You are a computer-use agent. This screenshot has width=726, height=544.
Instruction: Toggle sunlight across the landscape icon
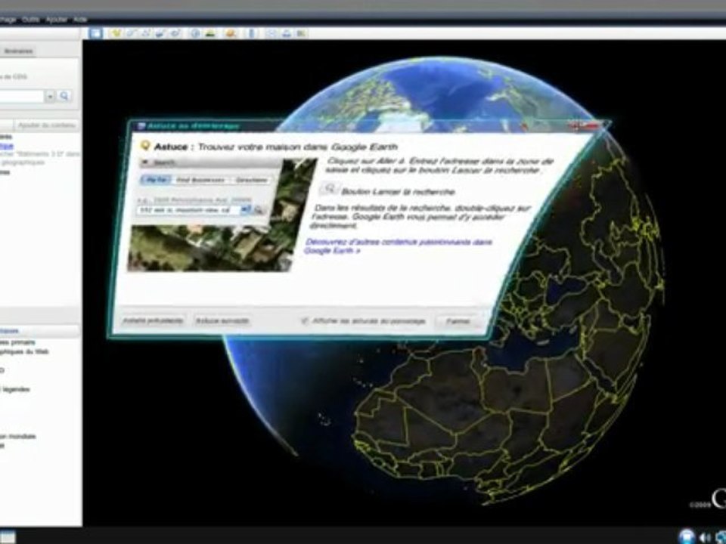coord(211,33)
